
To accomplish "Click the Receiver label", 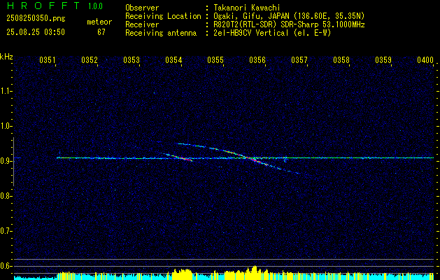I will click(x=142, y=24).
